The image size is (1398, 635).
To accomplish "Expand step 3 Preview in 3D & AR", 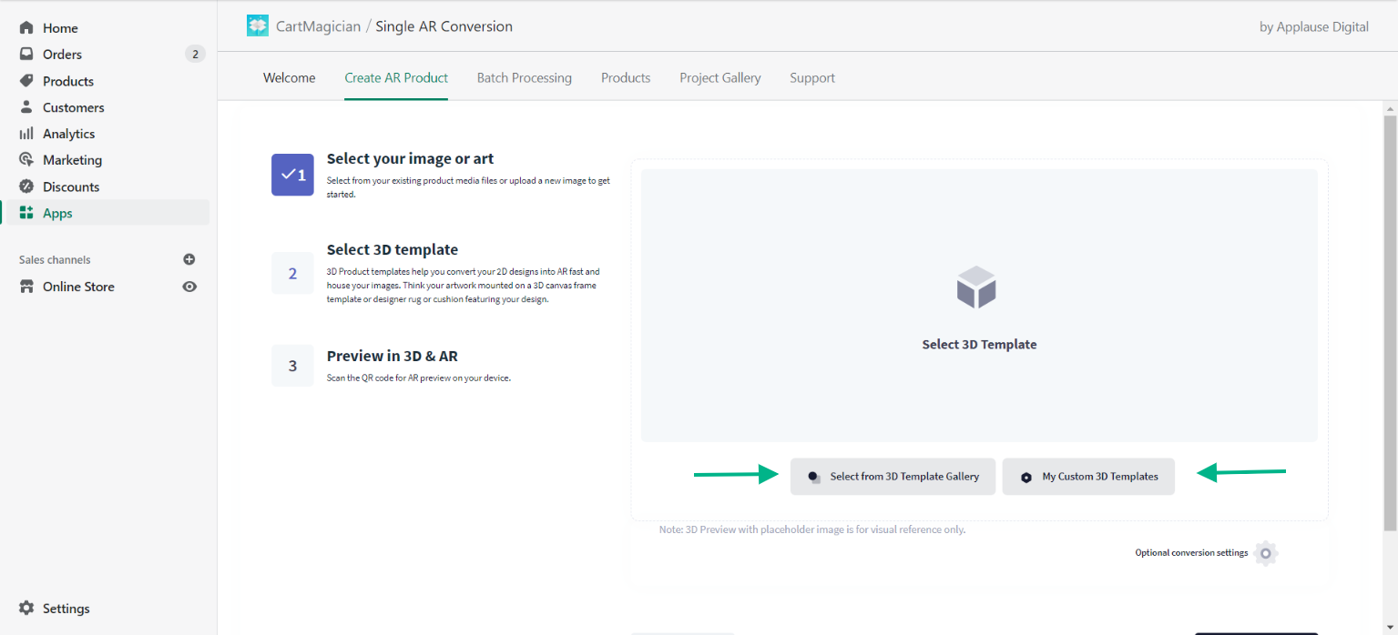I will click(x=292, y=365).
